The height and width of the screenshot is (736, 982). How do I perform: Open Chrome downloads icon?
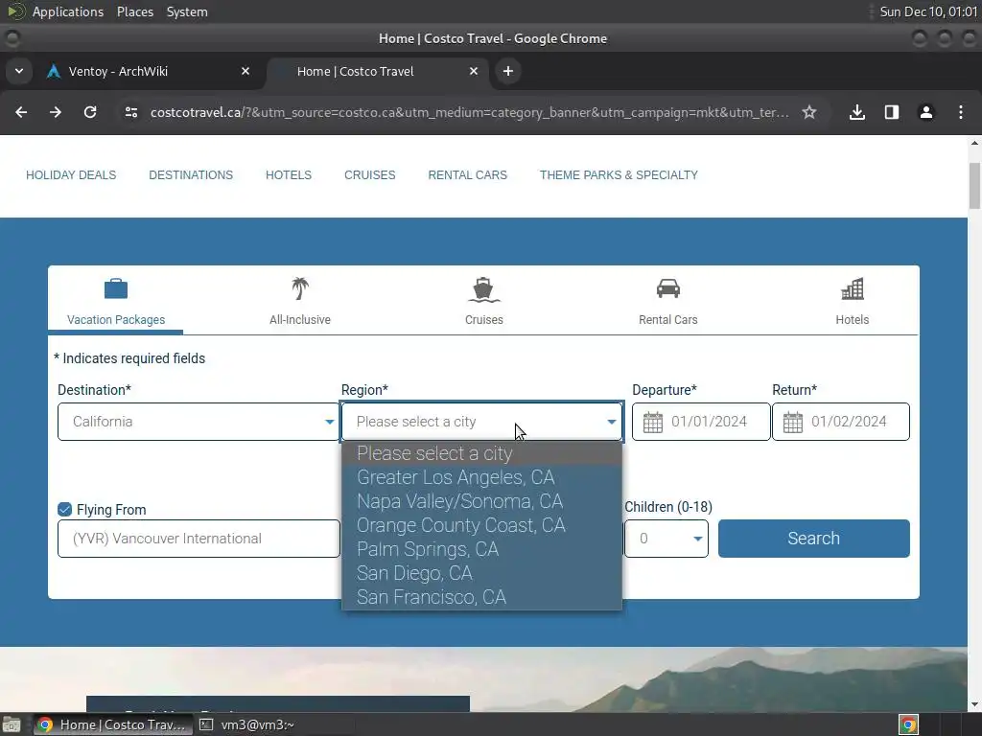[x=857, y=112]
